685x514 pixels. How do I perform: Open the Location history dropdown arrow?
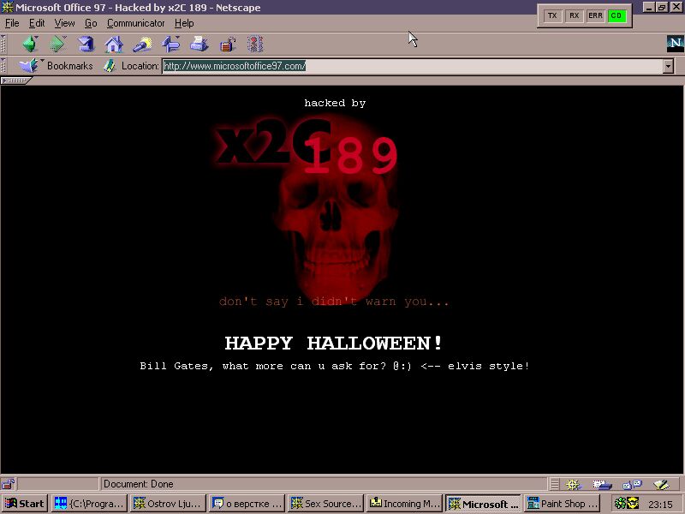[x=668, y=66]
